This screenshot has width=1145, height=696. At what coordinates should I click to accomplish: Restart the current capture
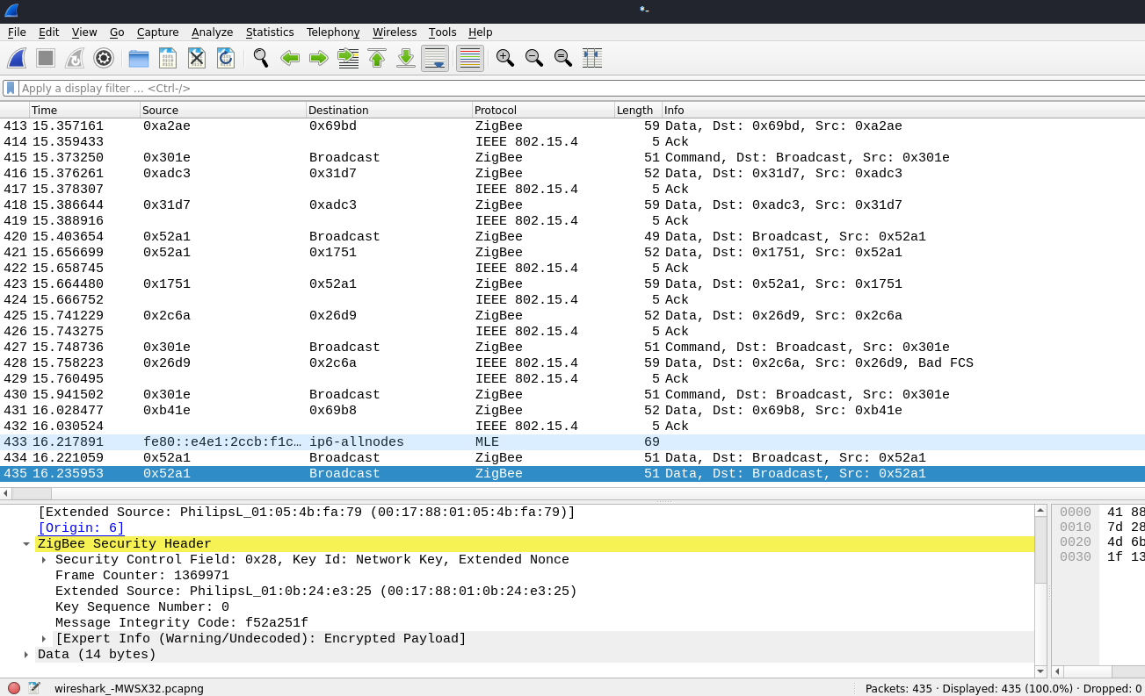click(75, 58)
